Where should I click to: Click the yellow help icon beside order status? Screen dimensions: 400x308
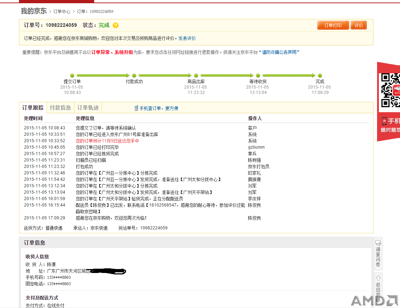(116, 25)
